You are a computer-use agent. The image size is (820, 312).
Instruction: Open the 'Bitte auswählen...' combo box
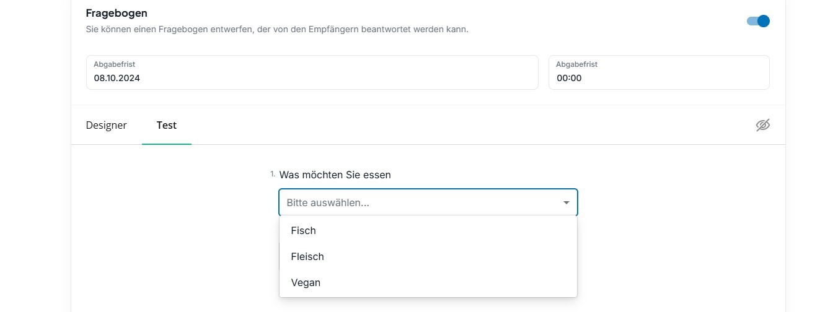[x=428, y=202]
